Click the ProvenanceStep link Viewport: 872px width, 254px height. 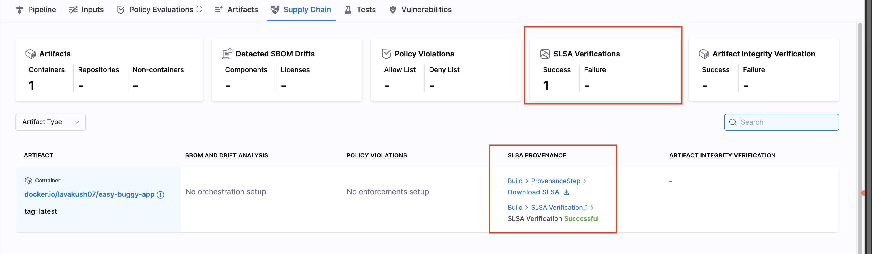[x=555, y=181]
